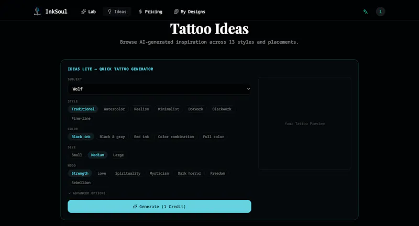This screenshot has height=226, width=419.
Task: Click the InkSoul brand name
Action: 56,12
